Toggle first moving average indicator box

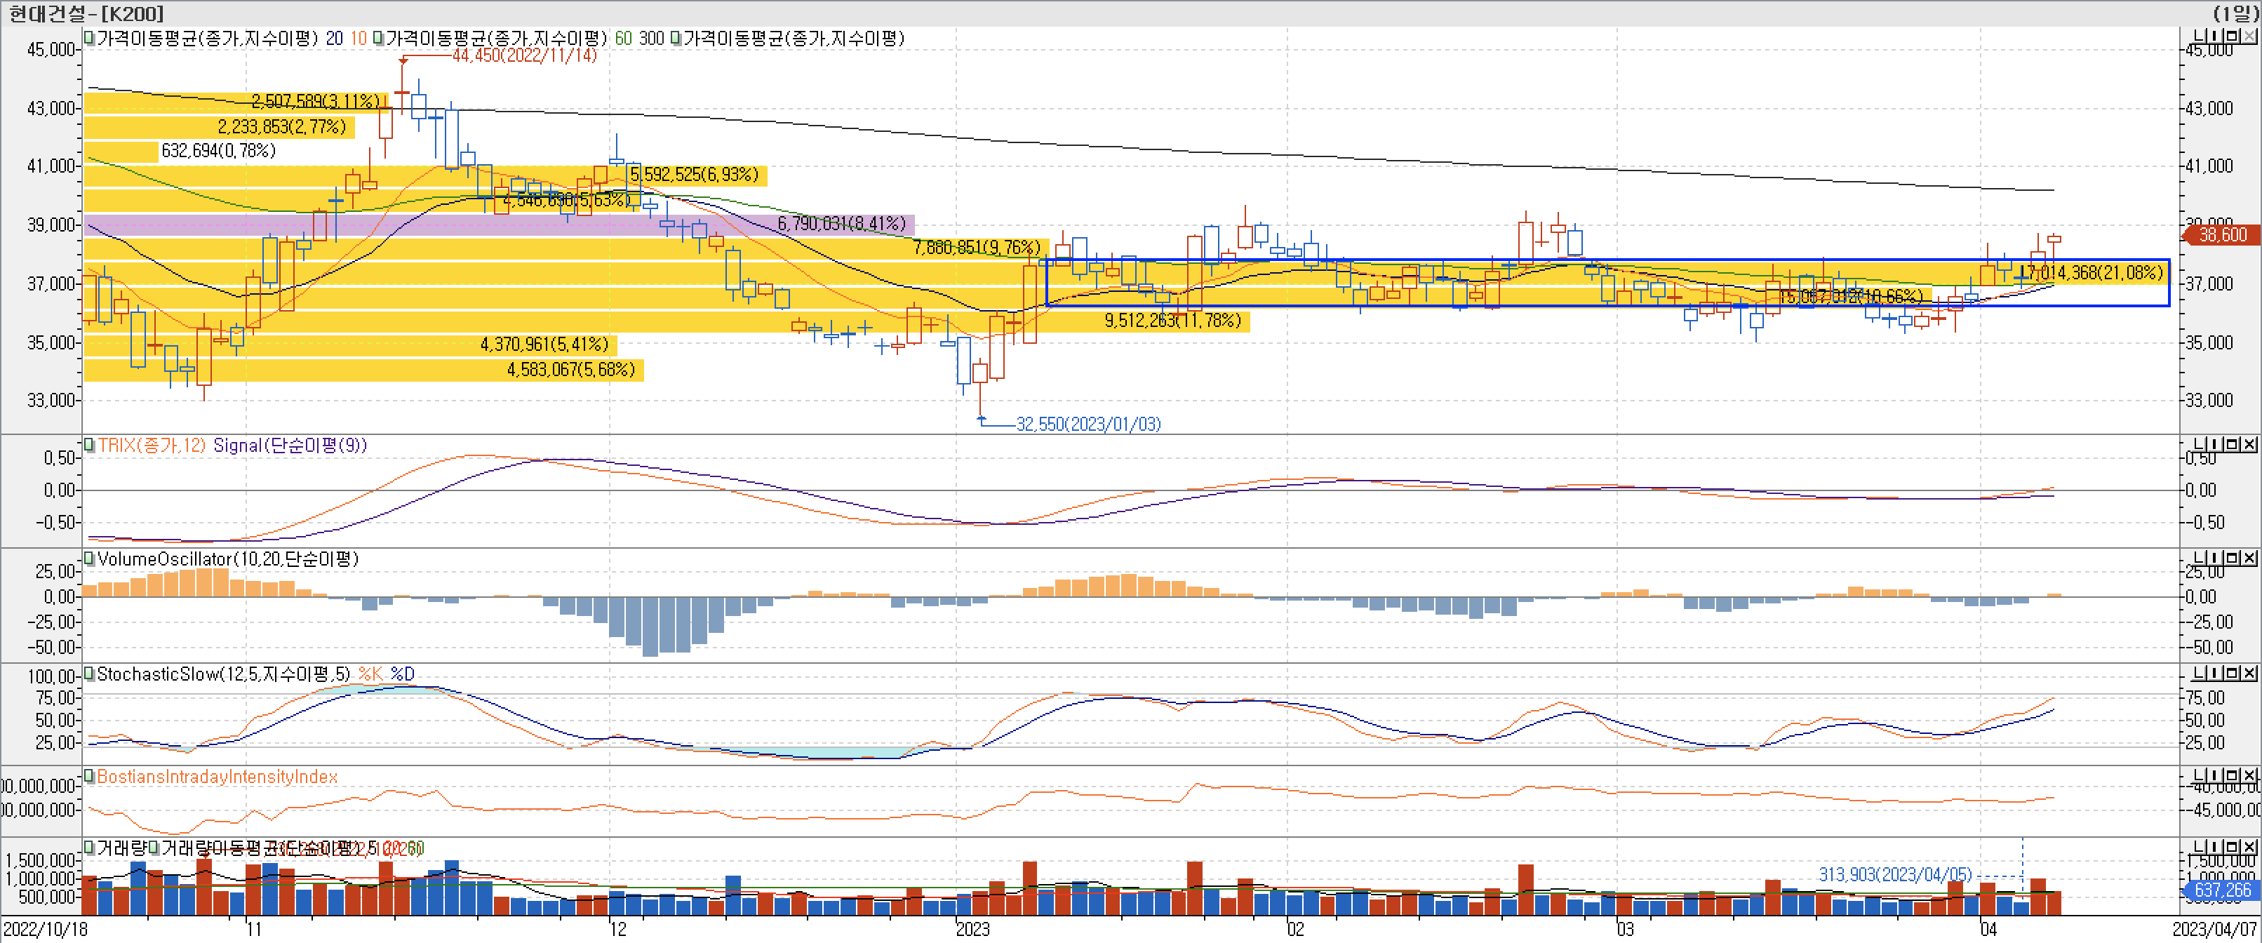coord(88,38)
